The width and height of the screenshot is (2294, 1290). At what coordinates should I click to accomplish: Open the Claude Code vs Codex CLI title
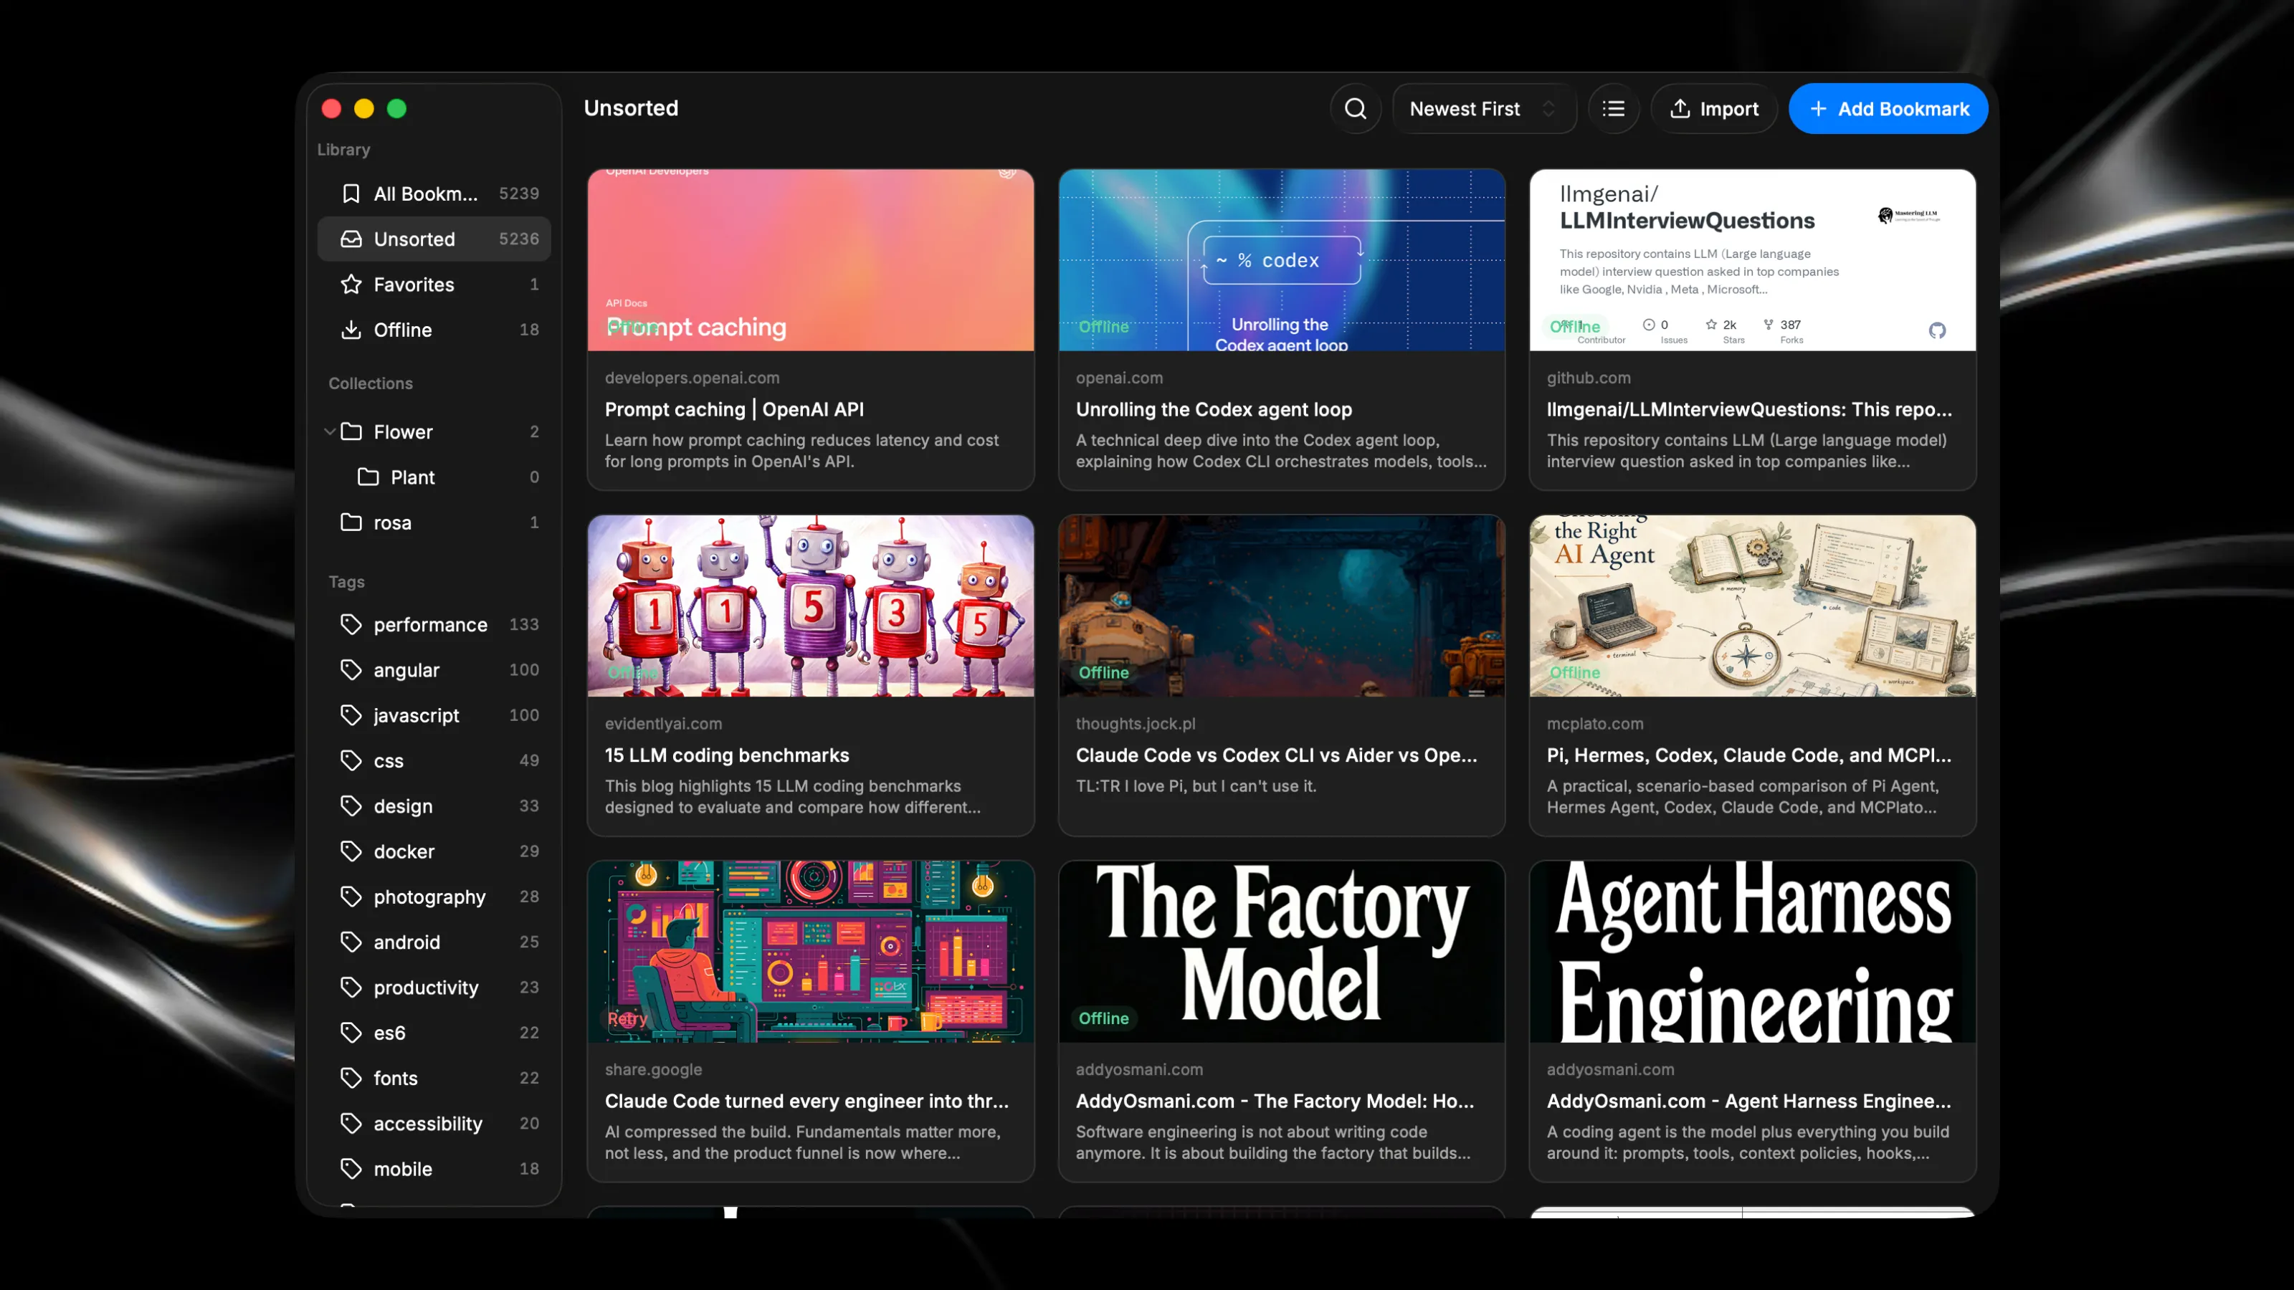pyautogui.click(x=1276, y=755)
